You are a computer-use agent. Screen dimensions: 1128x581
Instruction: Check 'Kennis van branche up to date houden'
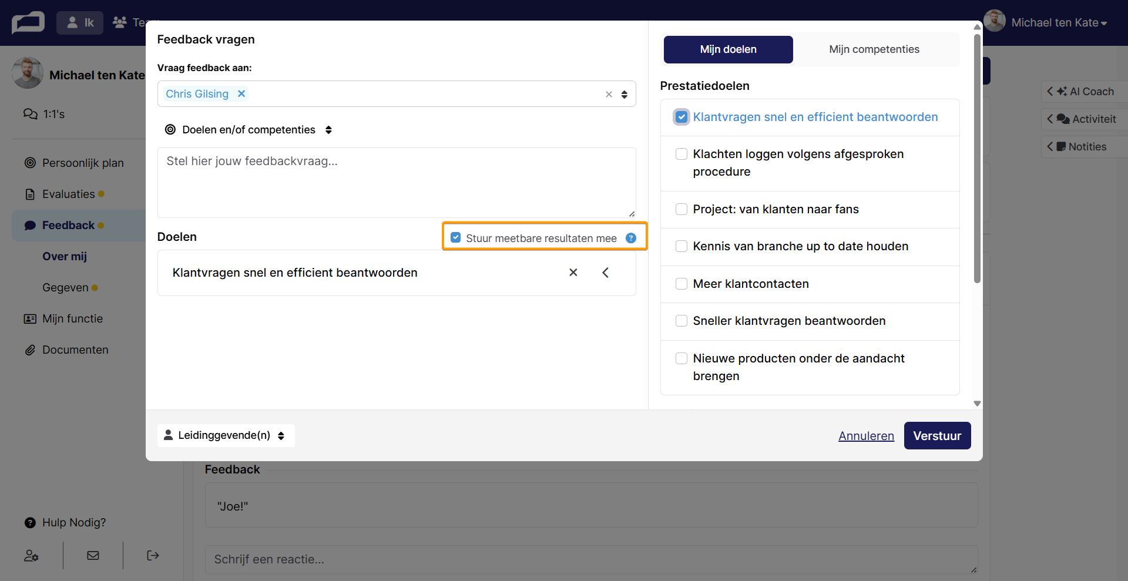coord(681,246)
